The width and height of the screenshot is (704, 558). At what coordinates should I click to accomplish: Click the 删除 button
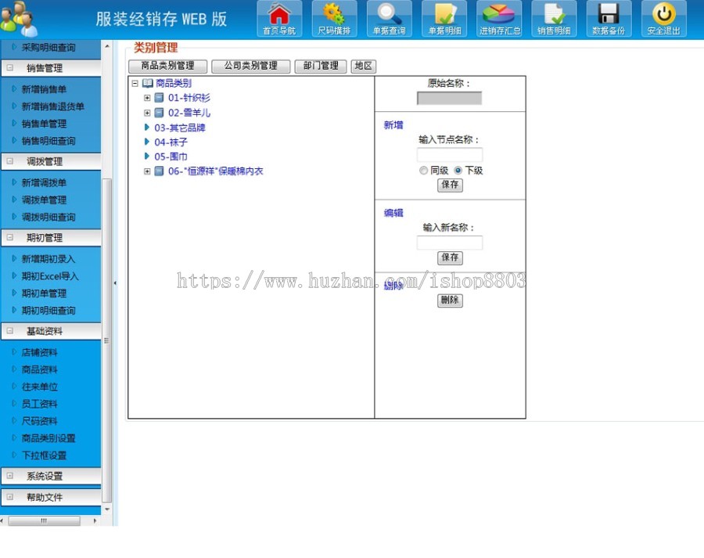click(x=450, y=300)
